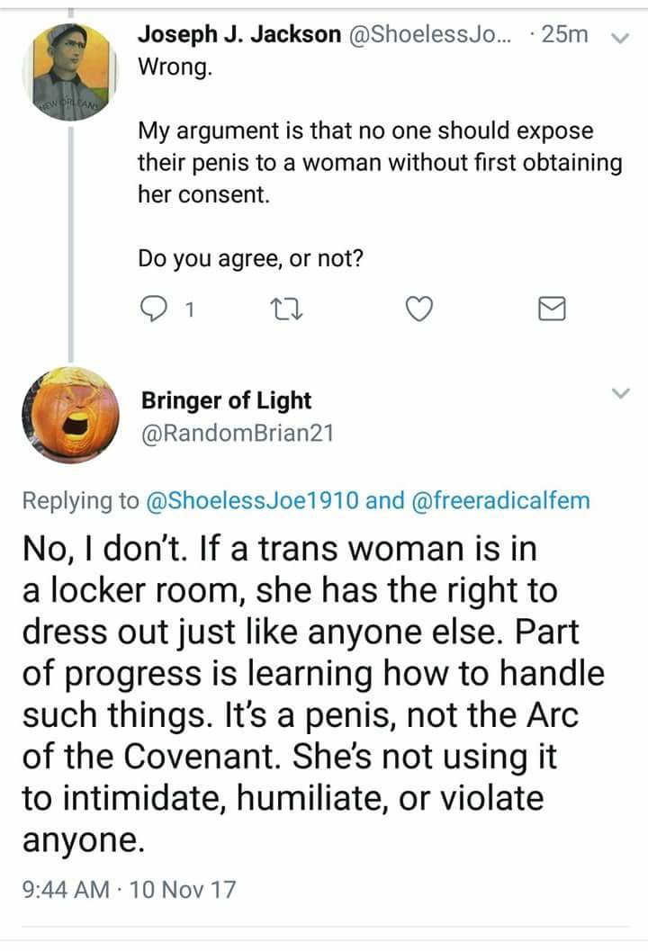Open the @freeradicalfem mention link
Viewport: 648px width, 951px height.
[501, 500]
